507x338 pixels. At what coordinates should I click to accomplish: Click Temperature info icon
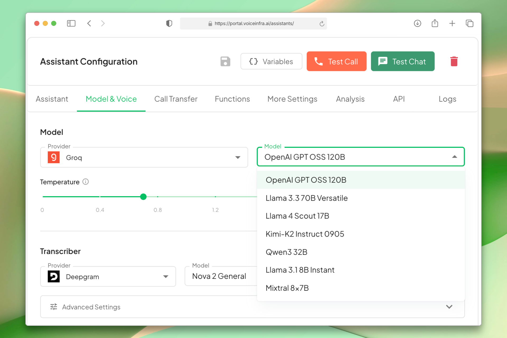(86, 182)
